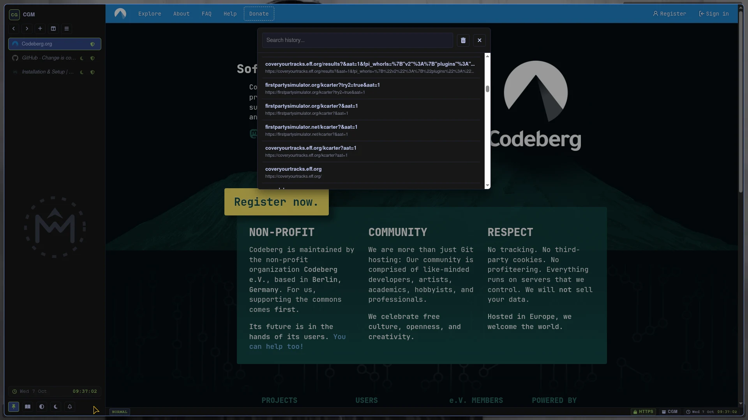
Task: Switch to the GitHub sidebar tab
Action: 55,58
